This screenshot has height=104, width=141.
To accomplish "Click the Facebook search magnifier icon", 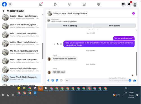I will pos(10,4).
